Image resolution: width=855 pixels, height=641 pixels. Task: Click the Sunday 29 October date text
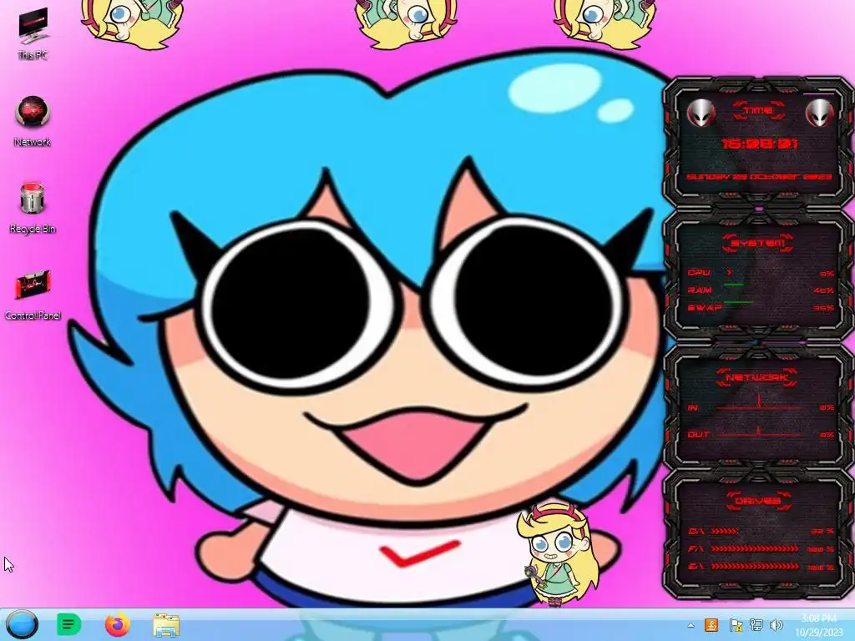759,177
